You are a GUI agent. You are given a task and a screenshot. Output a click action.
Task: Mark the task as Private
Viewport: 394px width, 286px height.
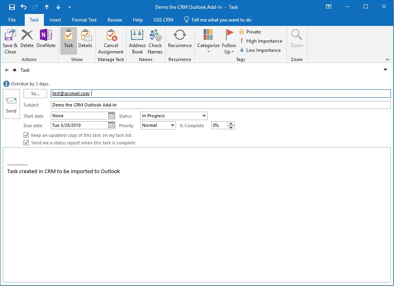[x=250, y=32]
